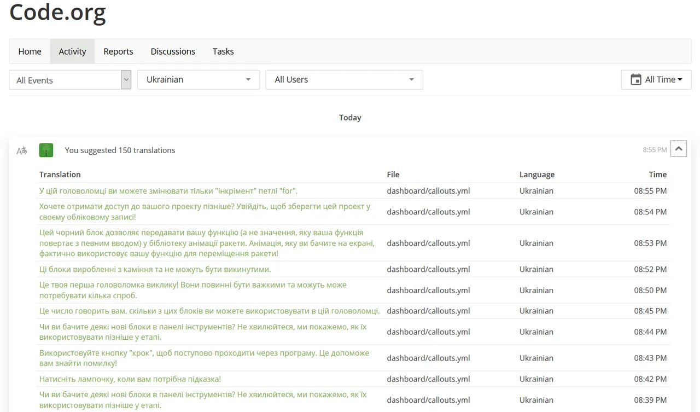Image resolution: width=700 pixels, height=412 pixels.
Task: Open 'Чи ви бачите' translation at 08:44 PM
Action: point(203,332)
